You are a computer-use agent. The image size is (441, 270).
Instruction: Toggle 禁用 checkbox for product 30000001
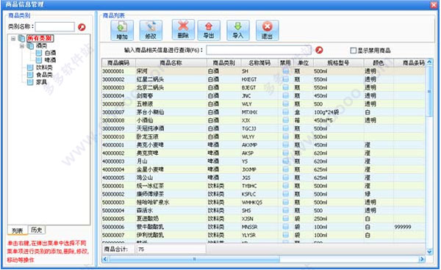(x=285, y=71)
